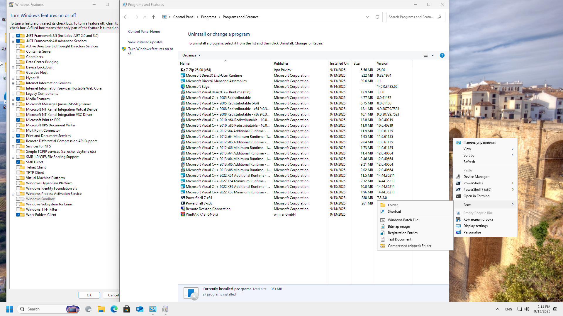Screen dimensions: 563x316
Task: Click the search magnifier in Search Programs box
Action: (x=439, y=17)
